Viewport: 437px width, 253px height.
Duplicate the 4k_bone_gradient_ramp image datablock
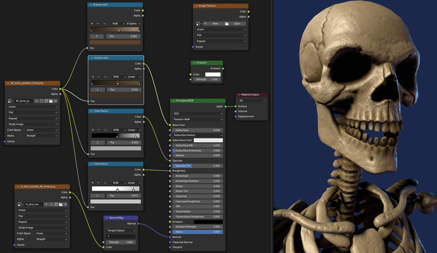coord(46,101)
